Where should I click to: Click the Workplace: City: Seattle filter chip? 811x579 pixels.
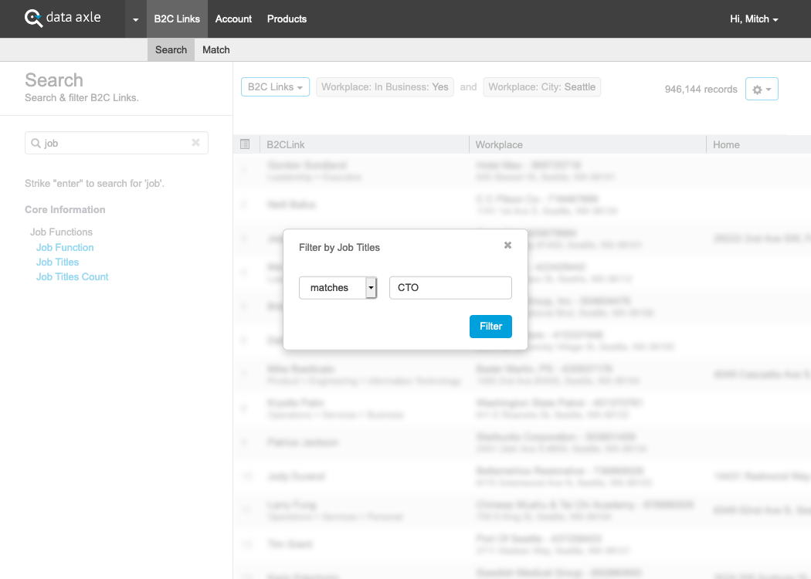541,87
